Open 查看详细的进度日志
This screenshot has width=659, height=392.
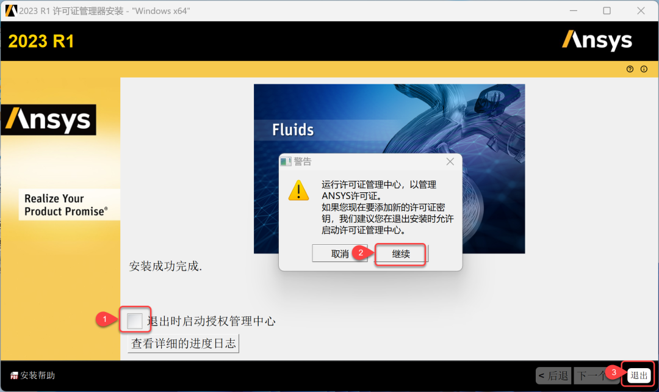click(183, 344)
